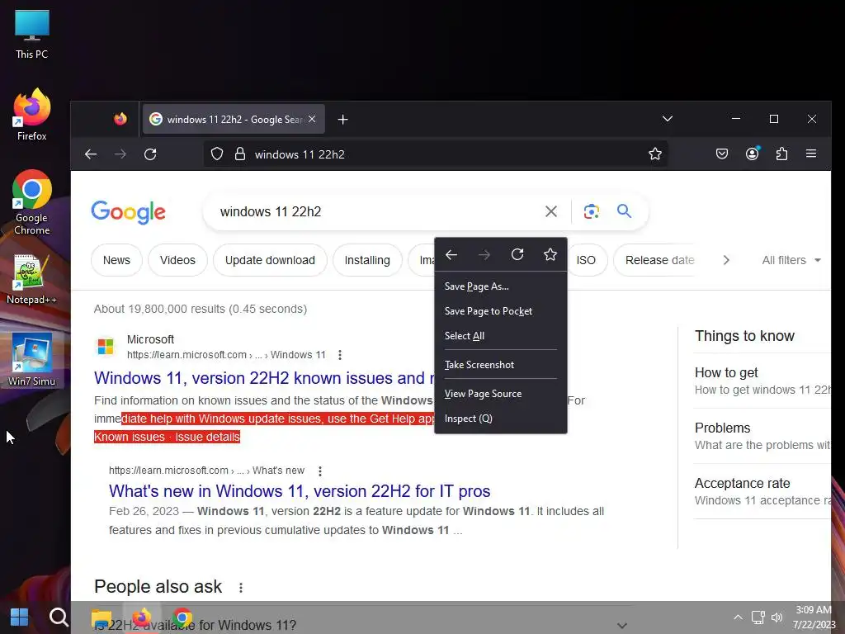Launch Firefox from desktop shortcut
Screen dimensions: 845x634
tap(32, 115)
